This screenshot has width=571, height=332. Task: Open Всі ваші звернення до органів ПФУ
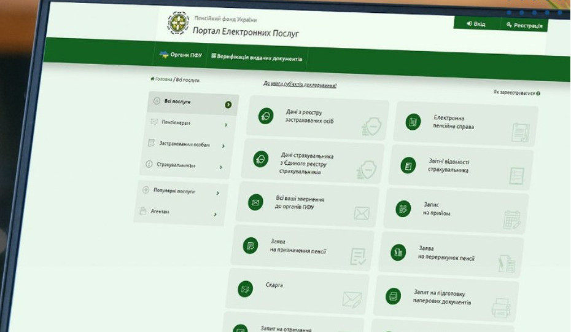(x=308, y=204)
